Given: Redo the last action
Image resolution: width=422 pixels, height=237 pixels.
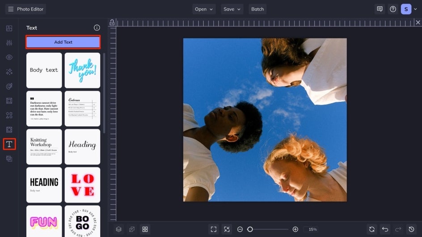Looking at the screenshot, I should [x=398, y=229].
